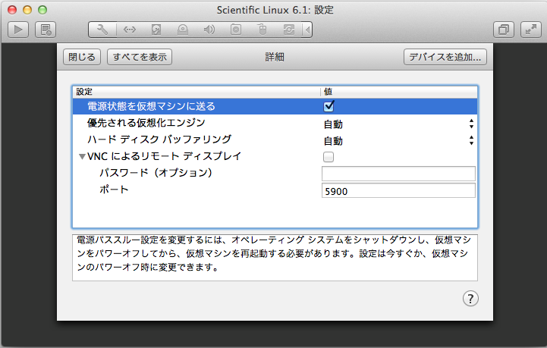This screenshot has height=348, width=547.
Task: Open the ハード ディスク バッファリング dropdown
Action: [x=399, y=140]
